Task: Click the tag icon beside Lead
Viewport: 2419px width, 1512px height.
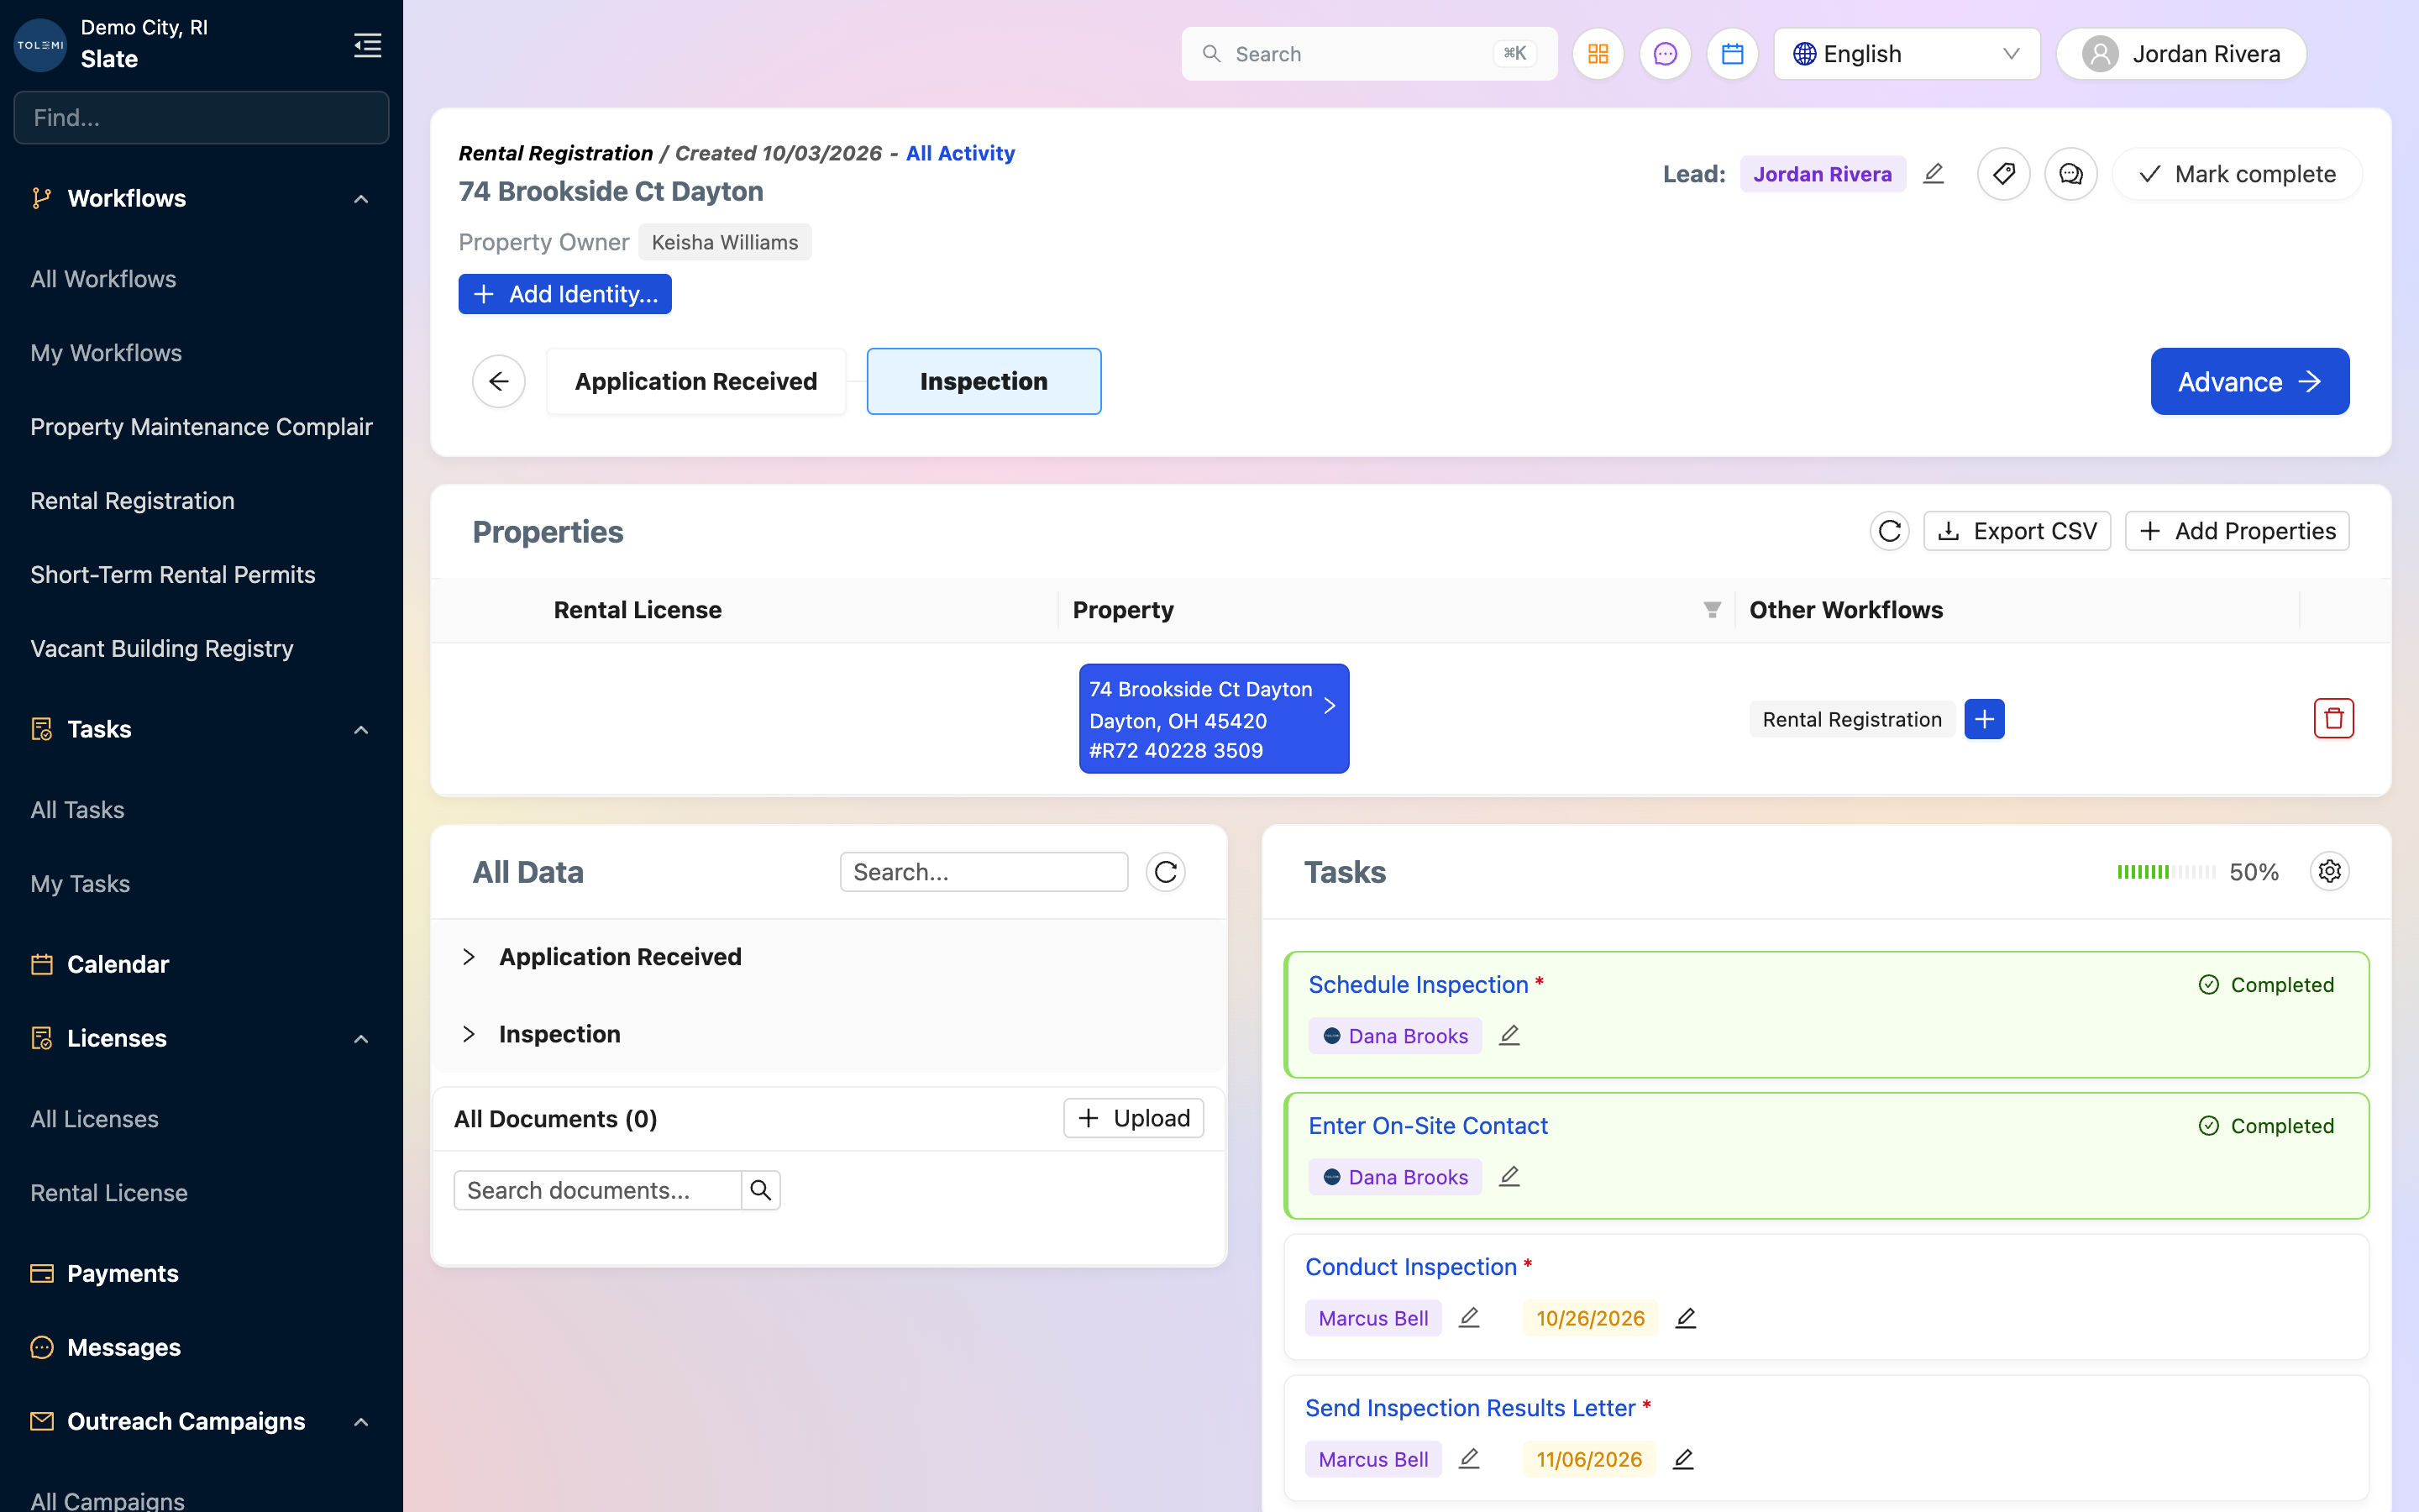Action: [x=2003, y=174]
